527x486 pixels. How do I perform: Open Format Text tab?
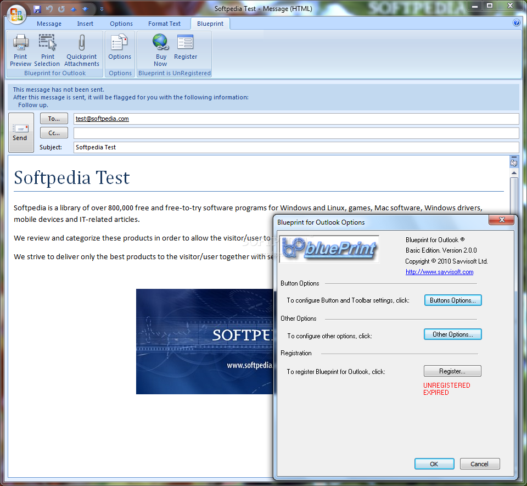click(164, 24)
